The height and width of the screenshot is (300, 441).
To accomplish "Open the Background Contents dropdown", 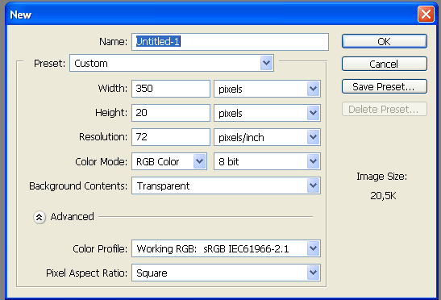I will pos(226,185).
